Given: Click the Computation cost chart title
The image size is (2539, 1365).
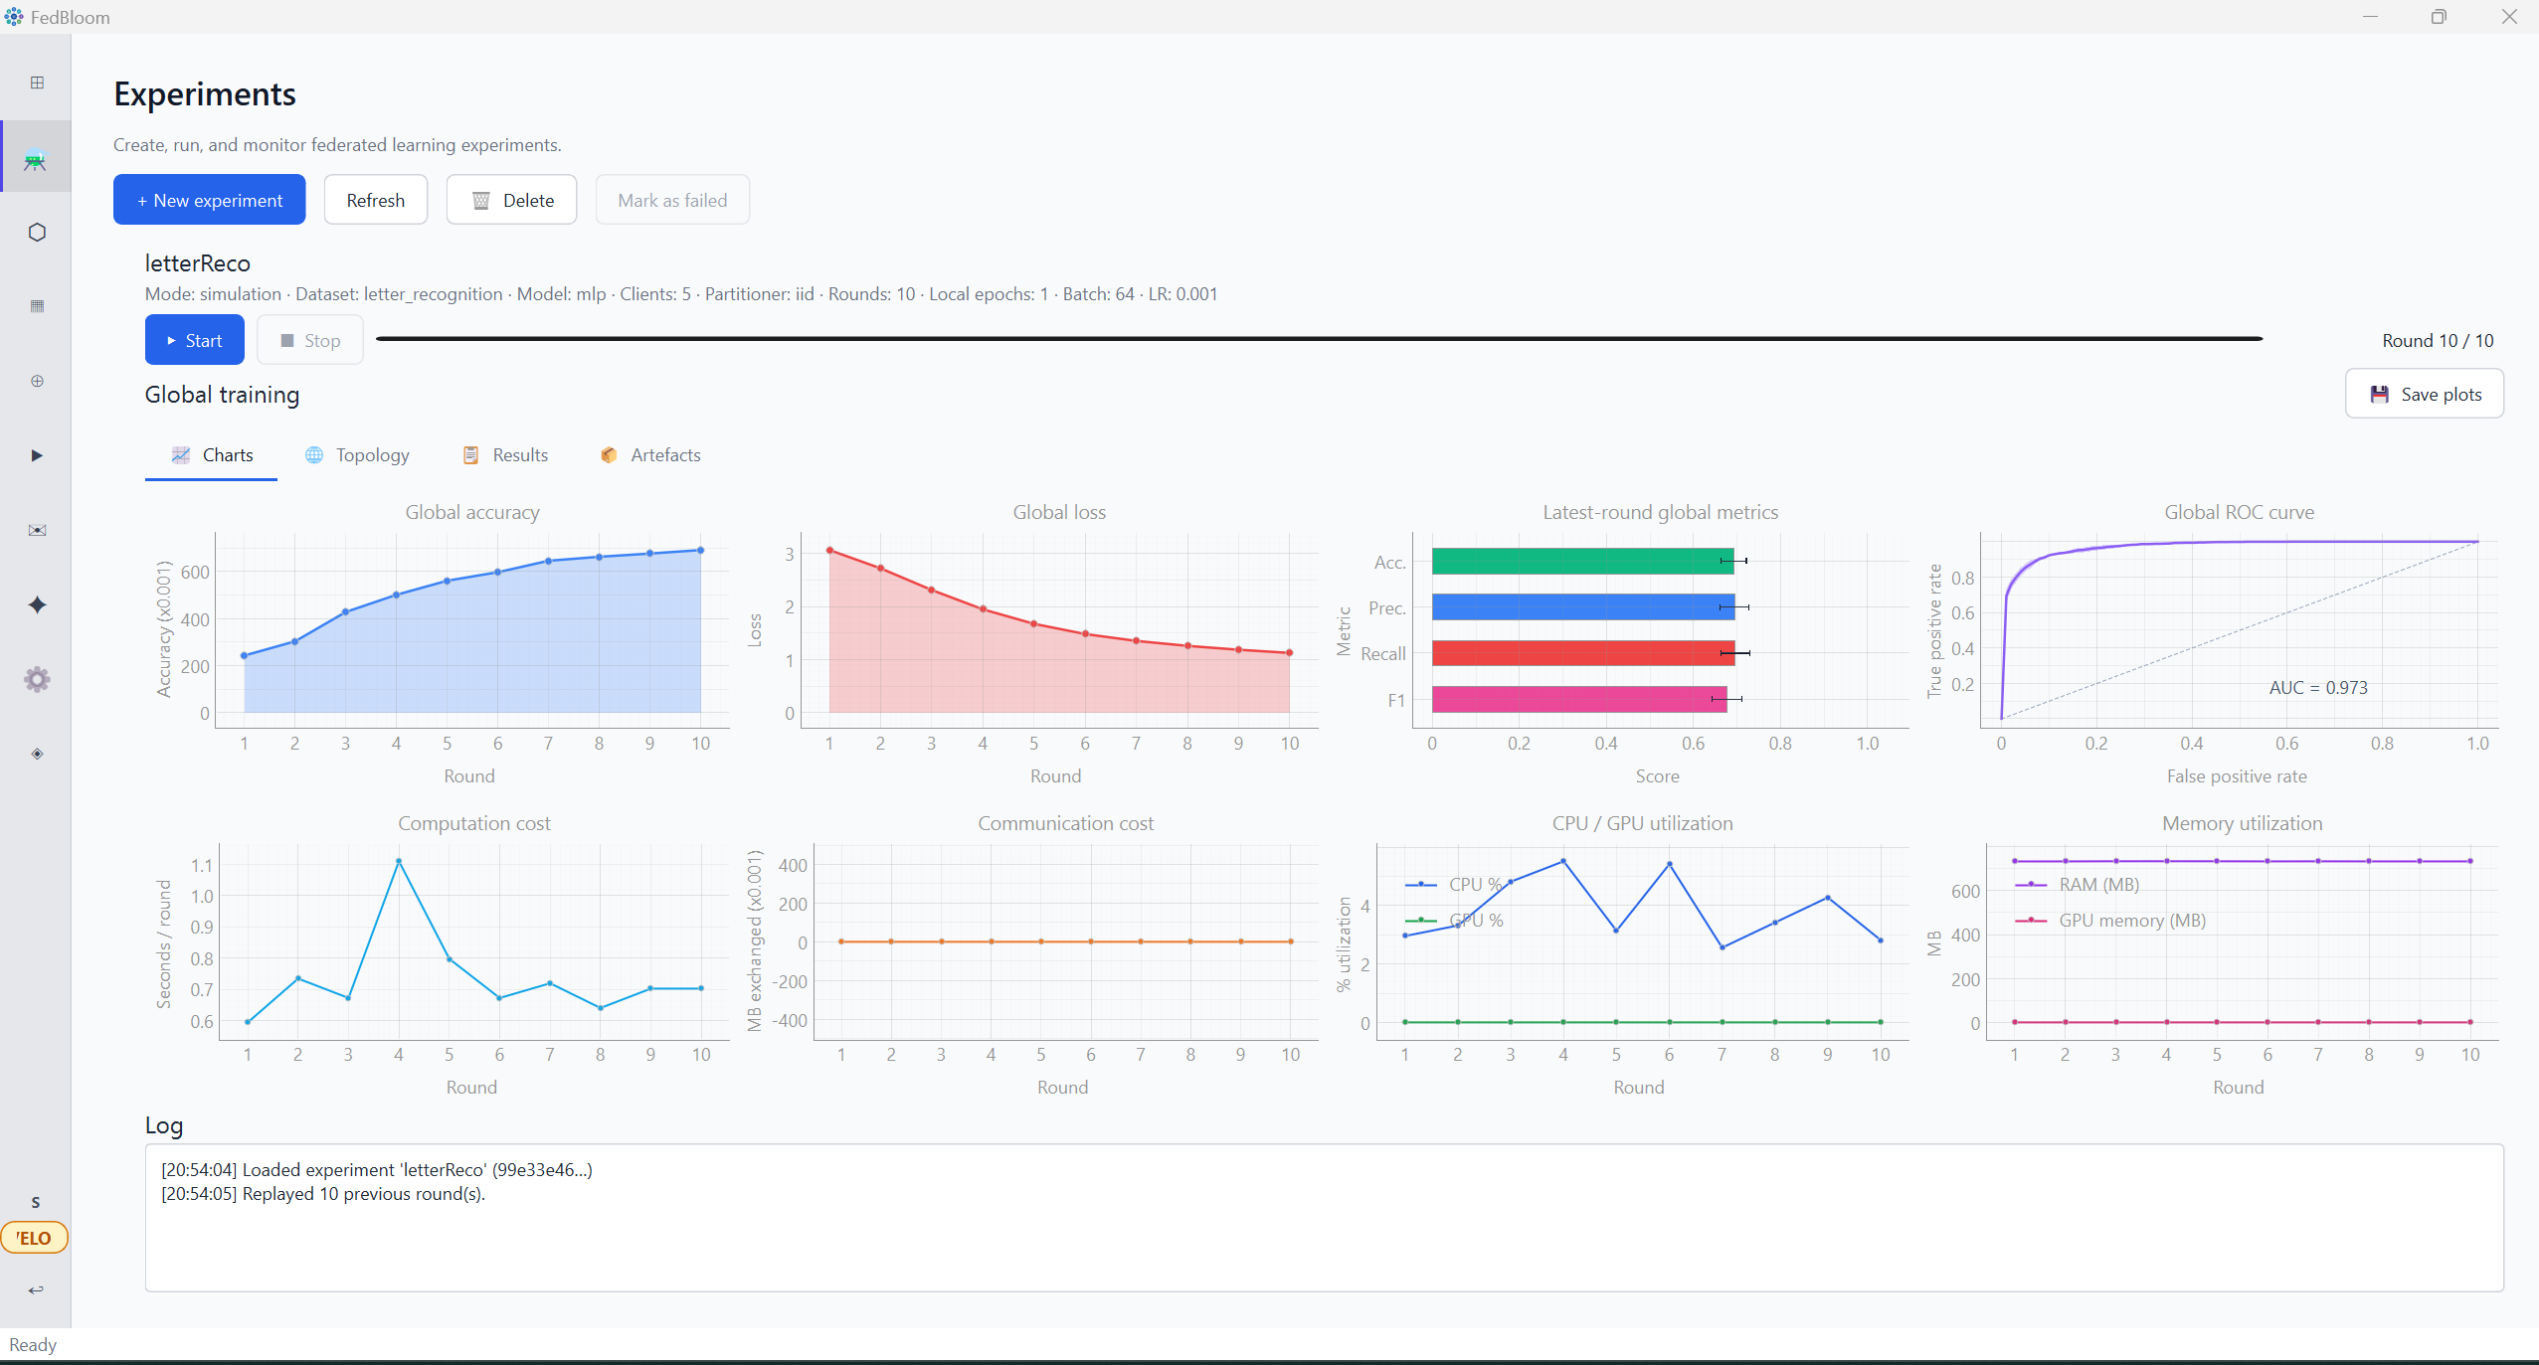Looking at the screenshot, I should tap(474, 823).
